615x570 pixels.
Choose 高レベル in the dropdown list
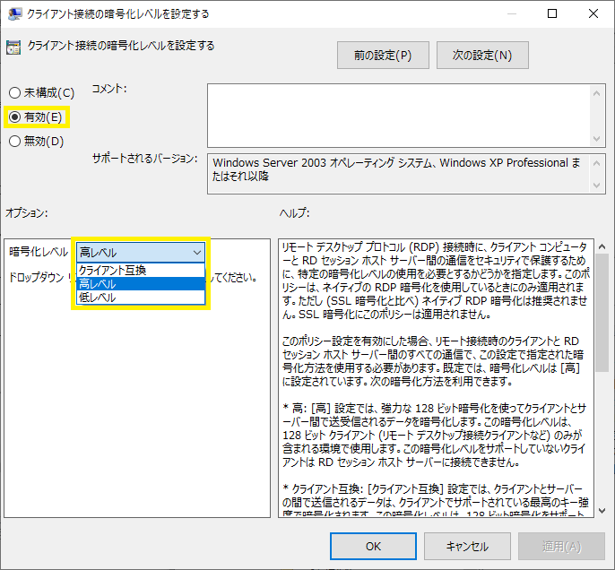pyautogui.click(x=141, y=284)
